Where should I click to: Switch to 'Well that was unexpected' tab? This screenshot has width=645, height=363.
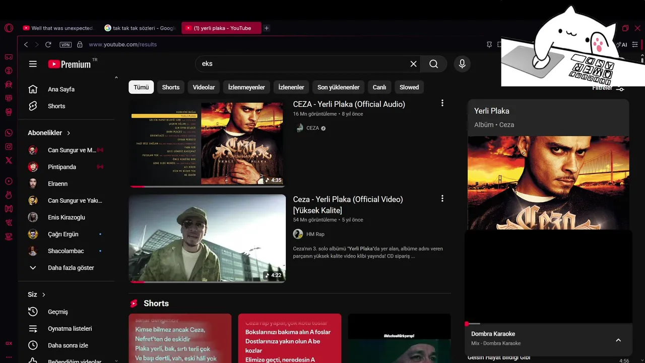58,28
